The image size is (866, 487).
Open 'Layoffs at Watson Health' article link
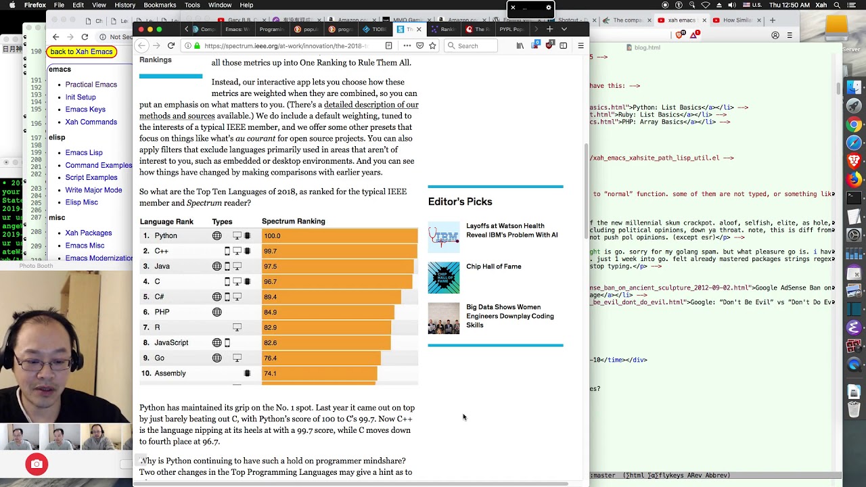point(511,230)
